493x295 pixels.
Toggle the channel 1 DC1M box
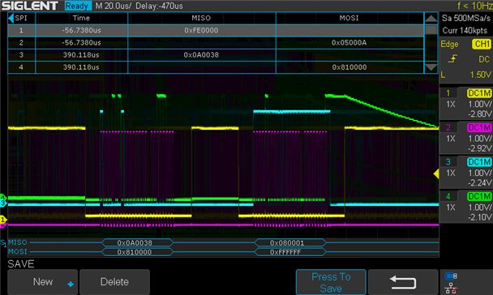479,93
